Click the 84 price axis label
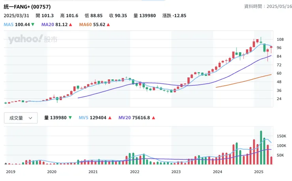Viewport: 292px width, 181px height. (x=279, y=56)
